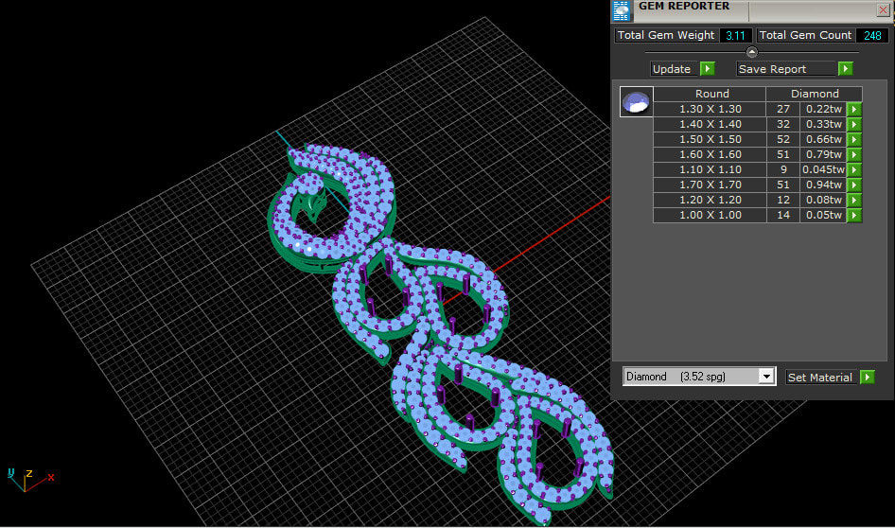
Task: Collapse panel with the up-arrow expander
Action: click(x=752, y=52)
